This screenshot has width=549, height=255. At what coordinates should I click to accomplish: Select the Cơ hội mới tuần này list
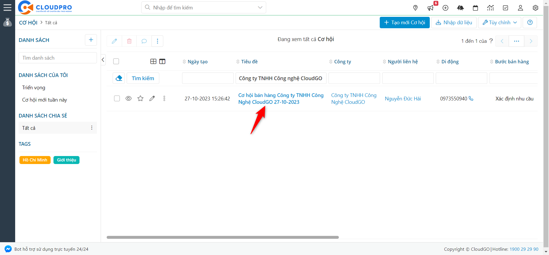click(45, 100)
